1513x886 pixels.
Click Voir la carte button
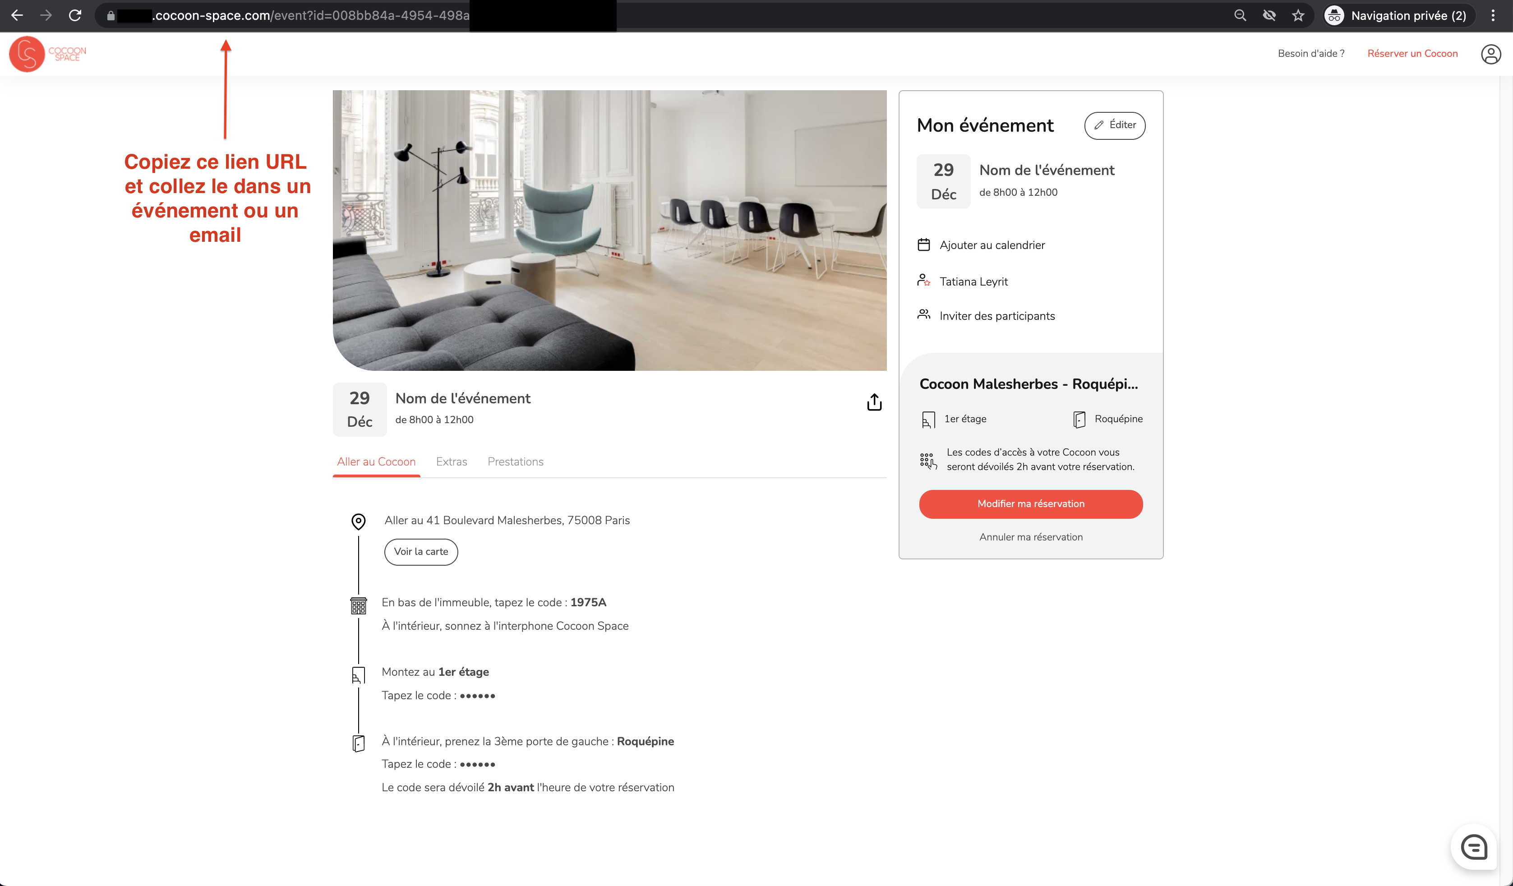pyautogui.click(x=421, y=552)
